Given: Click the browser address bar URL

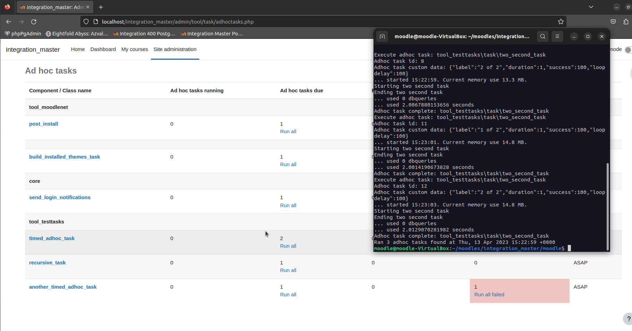Looking at the screenshot, I should click(178, 22).
